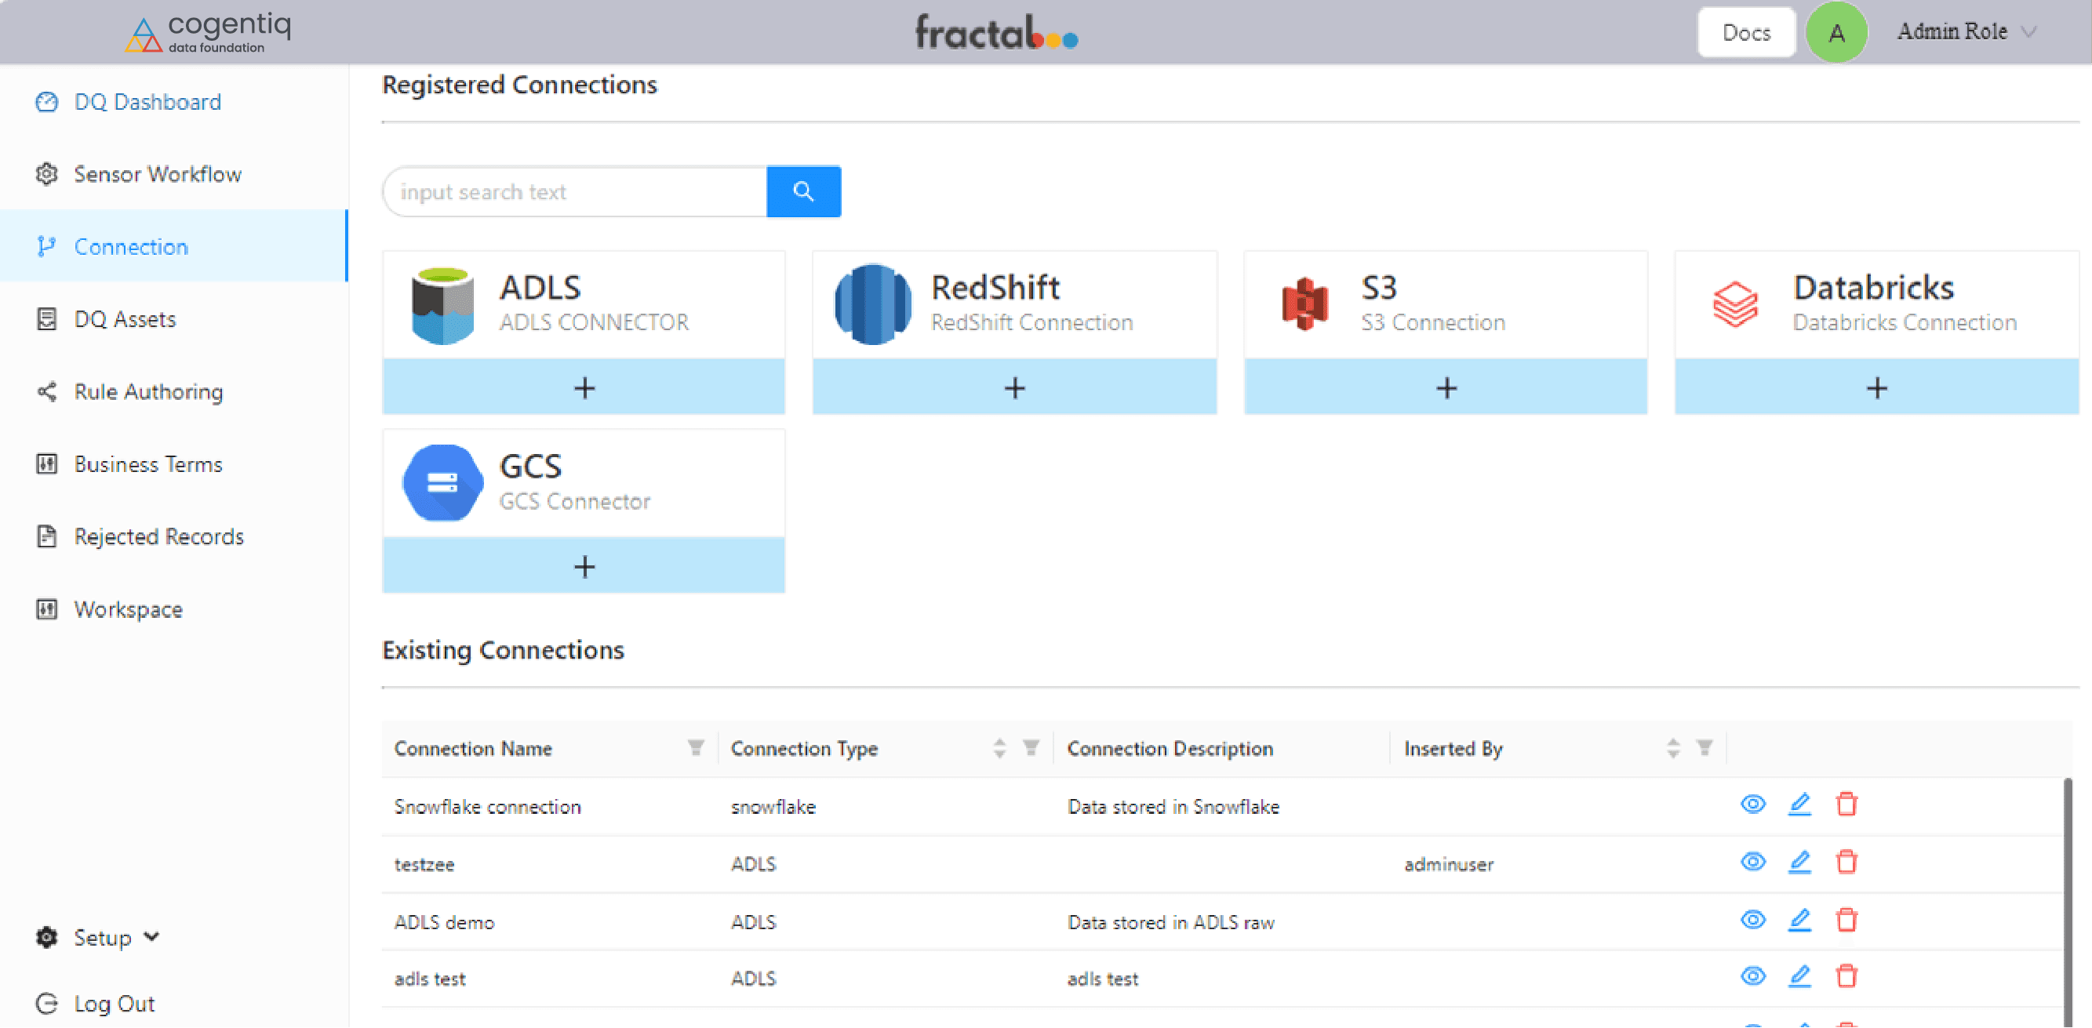Edit the Snowflake connection row
Image resolution: width=2092 pixels, height=1028 pixels.
click(x=1799, y=805)
